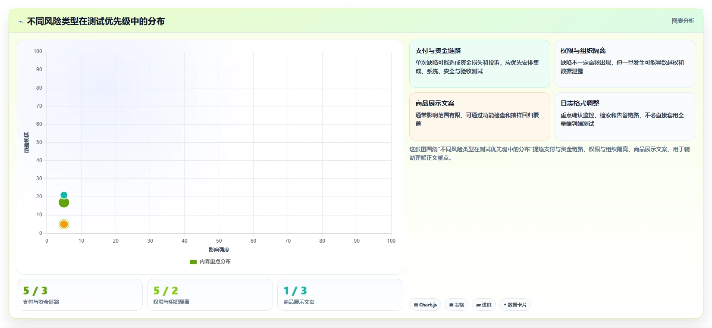The image size is (712, 328).
Task: Toggle the 内容重点分布 legend green swatch
Action: tap(193, 262)
